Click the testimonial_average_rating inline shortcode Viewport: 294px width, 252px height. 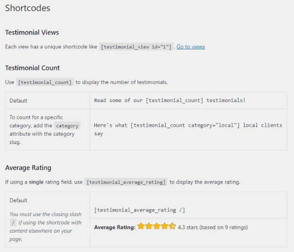click(126, 182)
